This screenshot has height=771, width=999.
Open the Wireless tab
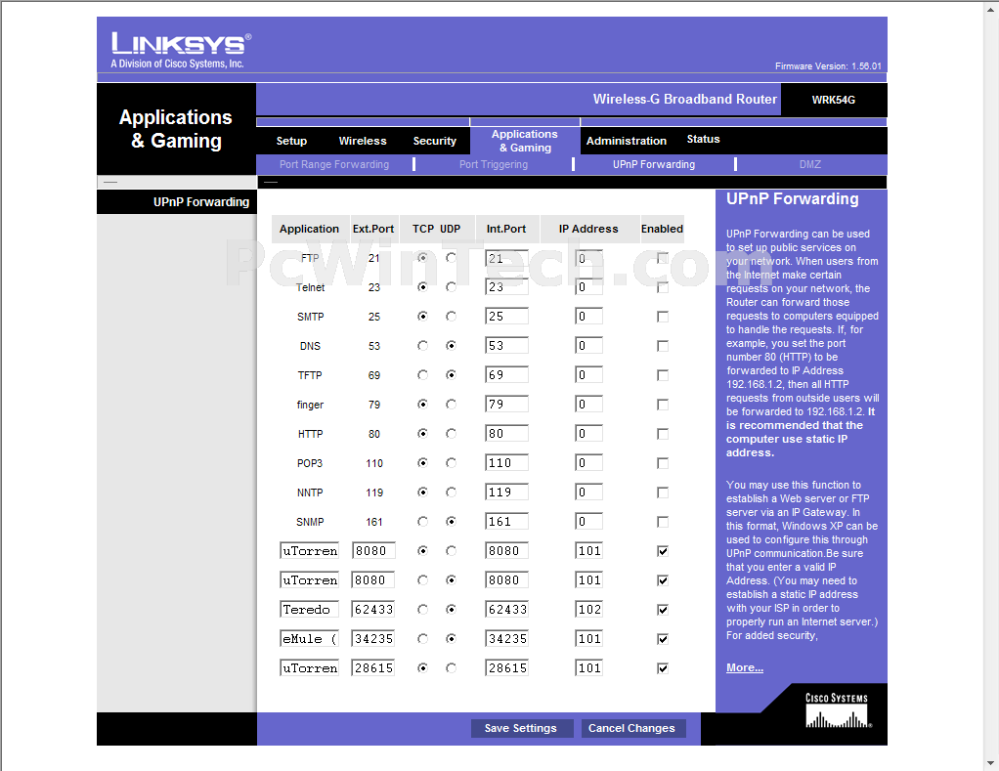click(x=363, y=141)
